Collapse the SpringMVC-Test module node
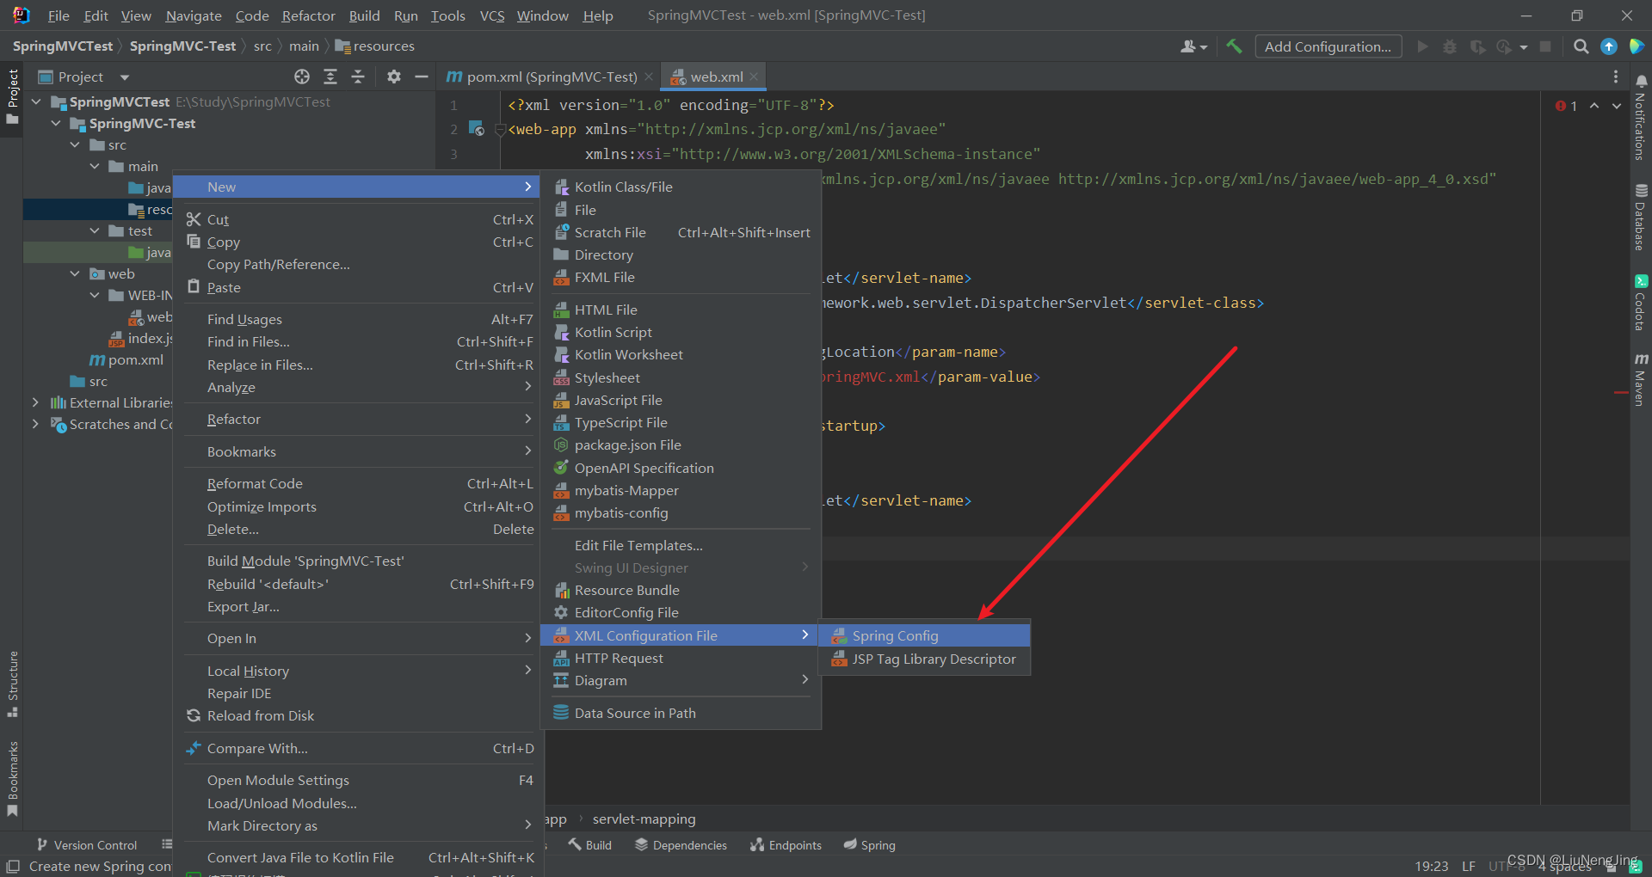 click(x=56, y=124)
